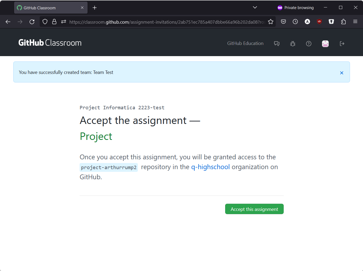This screenshot has width=363, height=271.
Task: Open a new browser tab
Action: click(94, 8)
